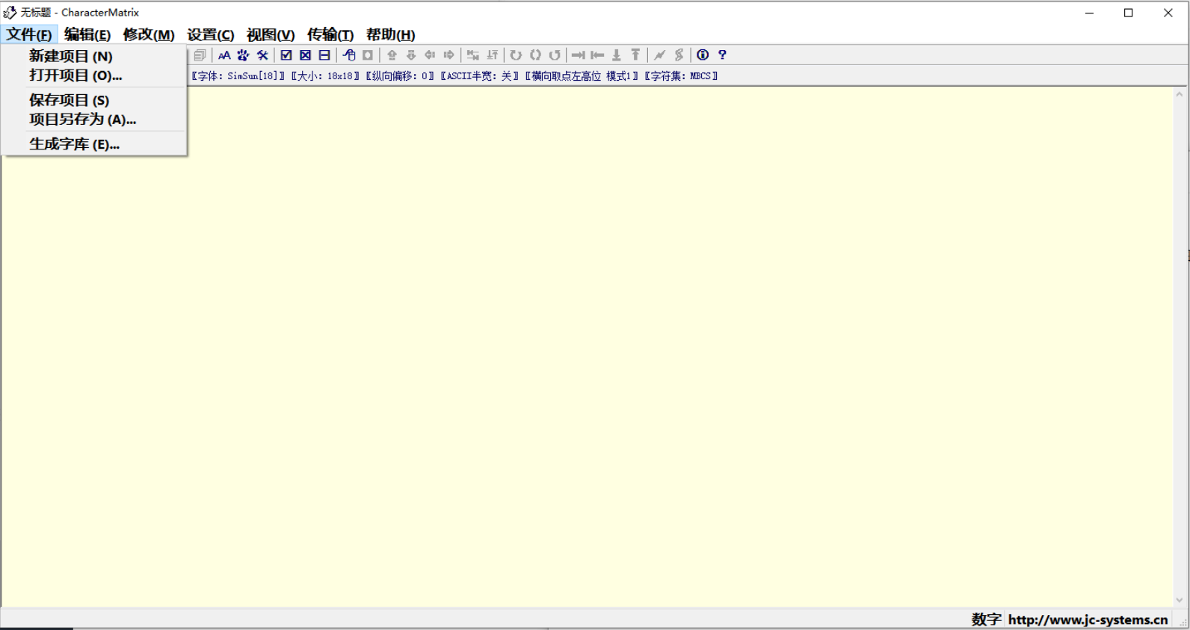Click the checkmark box icon
This screenshot has width=1190, height=630.
pos(286,55)
